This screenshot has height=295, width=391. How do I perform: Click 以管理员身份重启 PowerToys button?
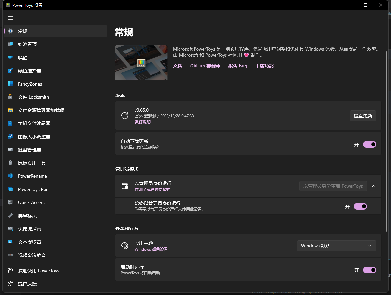point(333,186)
